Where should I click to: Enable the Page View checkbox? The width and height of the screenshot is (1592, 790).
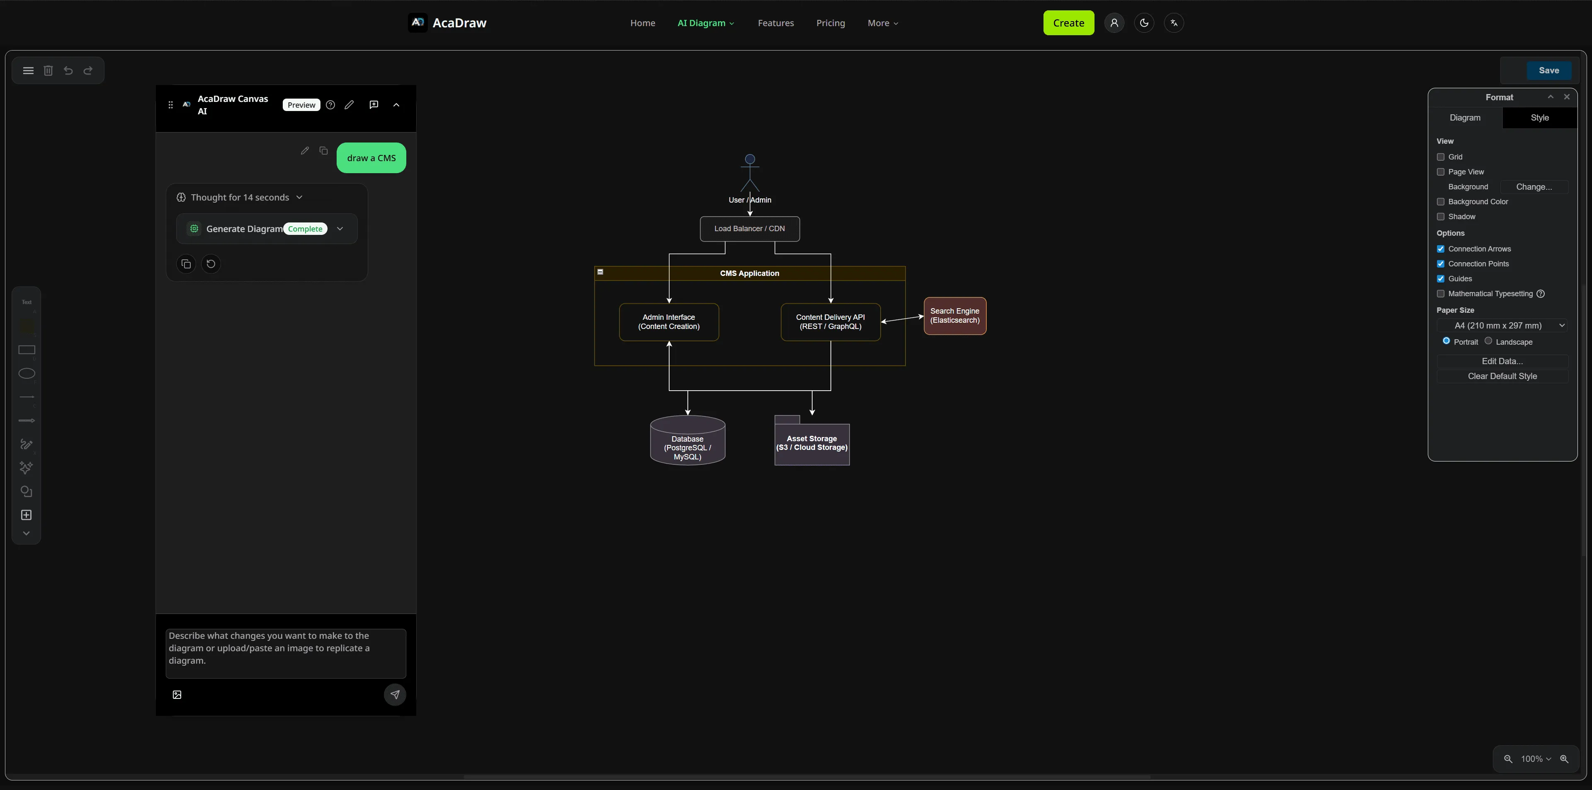(x=1441, y=172)
